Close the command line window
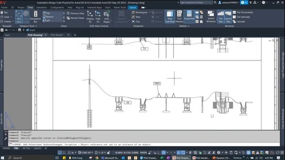The image size is (285, 160). (x=6, y=134)
